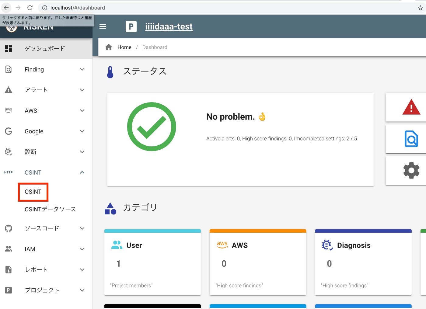Image resolution: width=426 pixels, height=309 pixels.
Task: Expand the Google chevron
Action: pyautogui.click(x=82, y=131)
